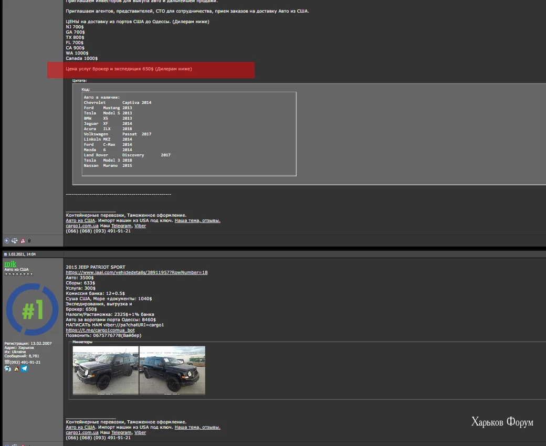
Task: Click the Canada 1000$ price line
Action: pos(82,58)
